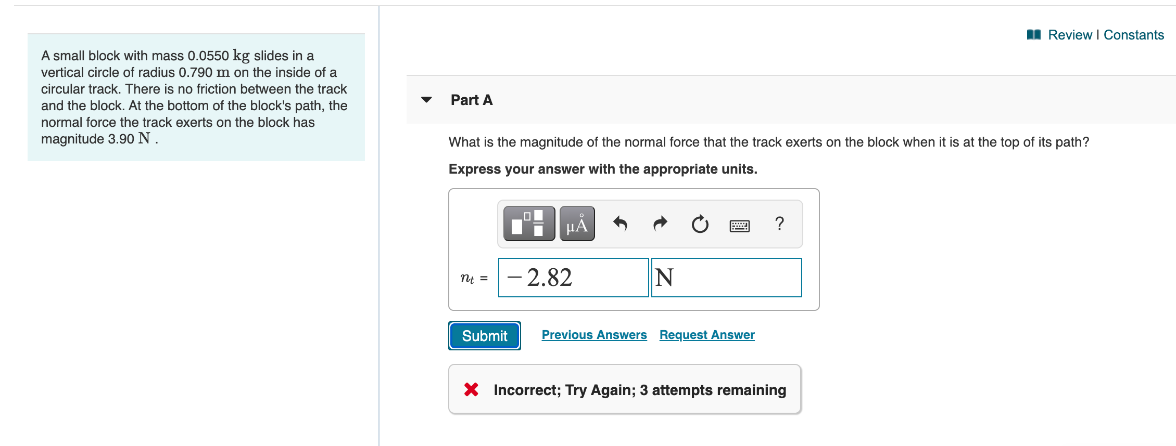The width and height of the screenshot is (1176, 446).
Task: Collapse the question panel with its arrow
Action: pos(426,100)
